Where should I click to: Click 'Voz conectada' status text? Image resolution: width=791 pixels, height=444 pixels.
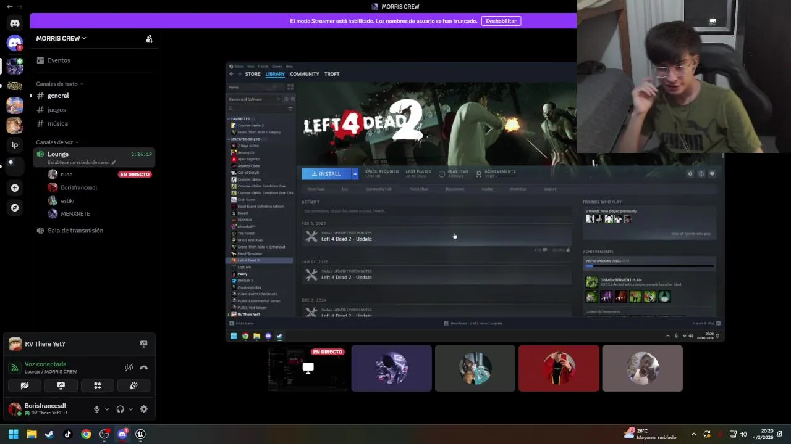point(45,364)
